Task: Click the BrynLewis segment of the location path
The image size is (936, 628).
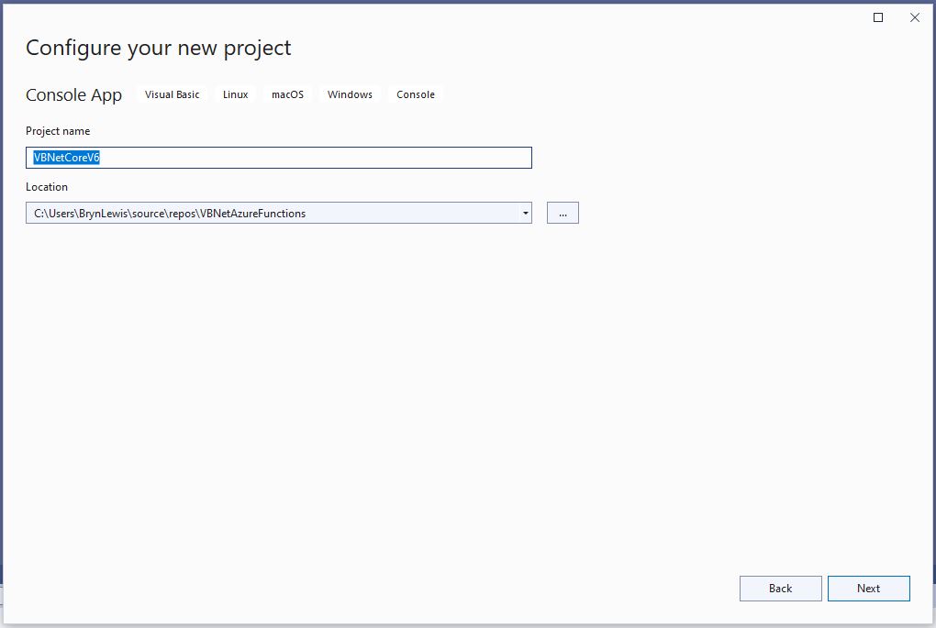Action: point(103,214)
